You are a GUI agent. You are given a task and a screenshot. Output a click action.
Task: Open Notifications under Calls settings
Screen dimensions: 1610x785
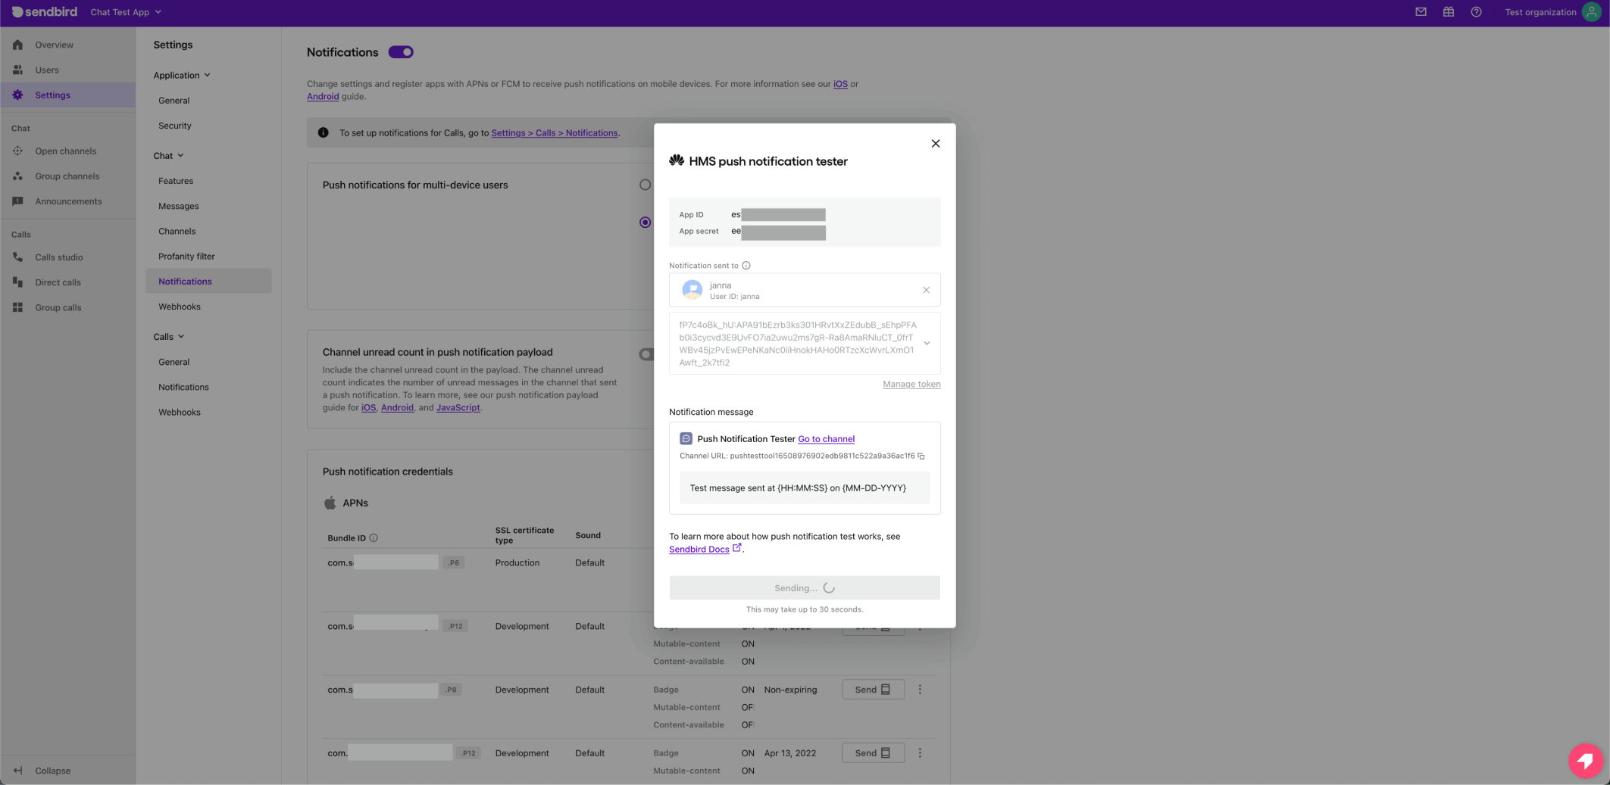[183, 387]
